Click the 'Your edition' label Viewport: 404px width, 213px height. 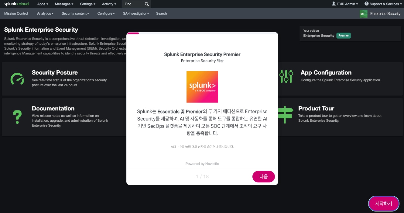311,30
